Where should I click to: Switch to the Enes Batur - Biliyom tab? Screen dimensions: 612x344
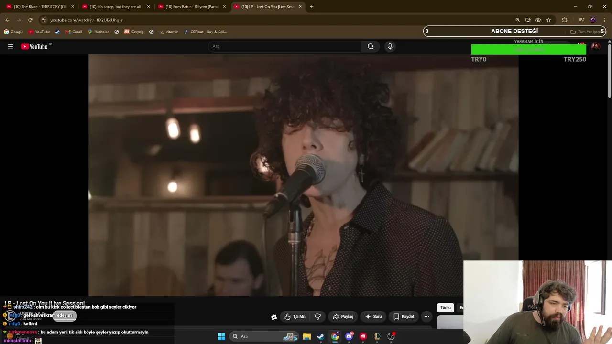[x=192, y=7]
